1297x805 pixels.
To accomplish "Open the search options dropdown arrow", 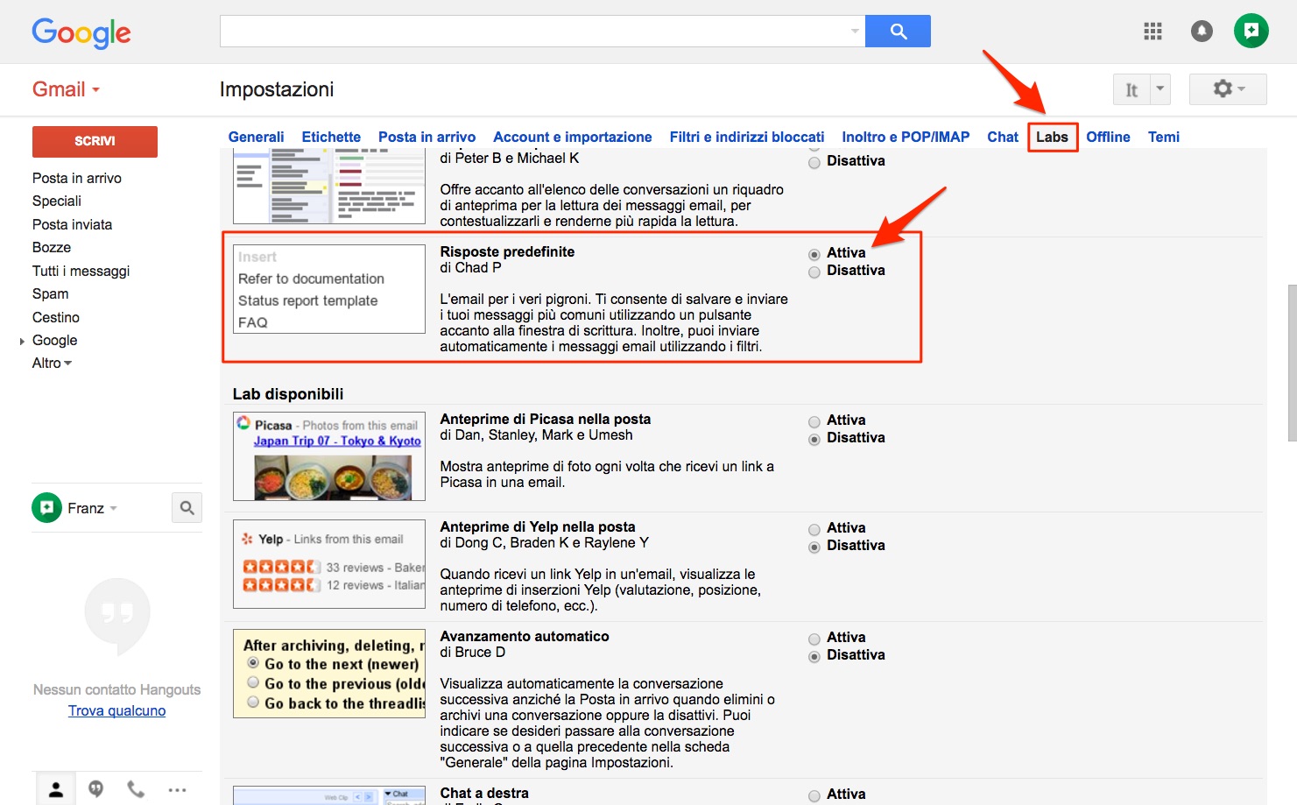I will (855, 32).
